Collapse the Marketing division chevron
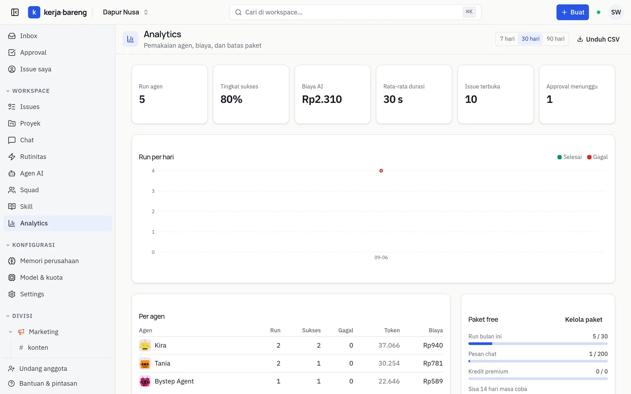 pyautogui.click(x=11, y=332)
